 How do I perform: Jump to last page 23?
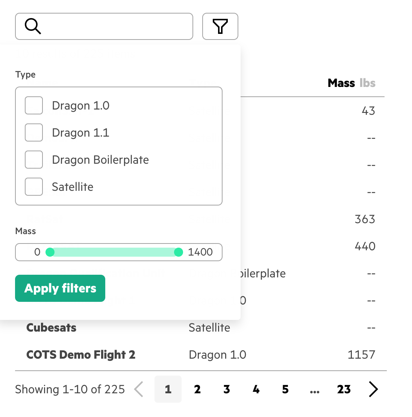point(344,389)
